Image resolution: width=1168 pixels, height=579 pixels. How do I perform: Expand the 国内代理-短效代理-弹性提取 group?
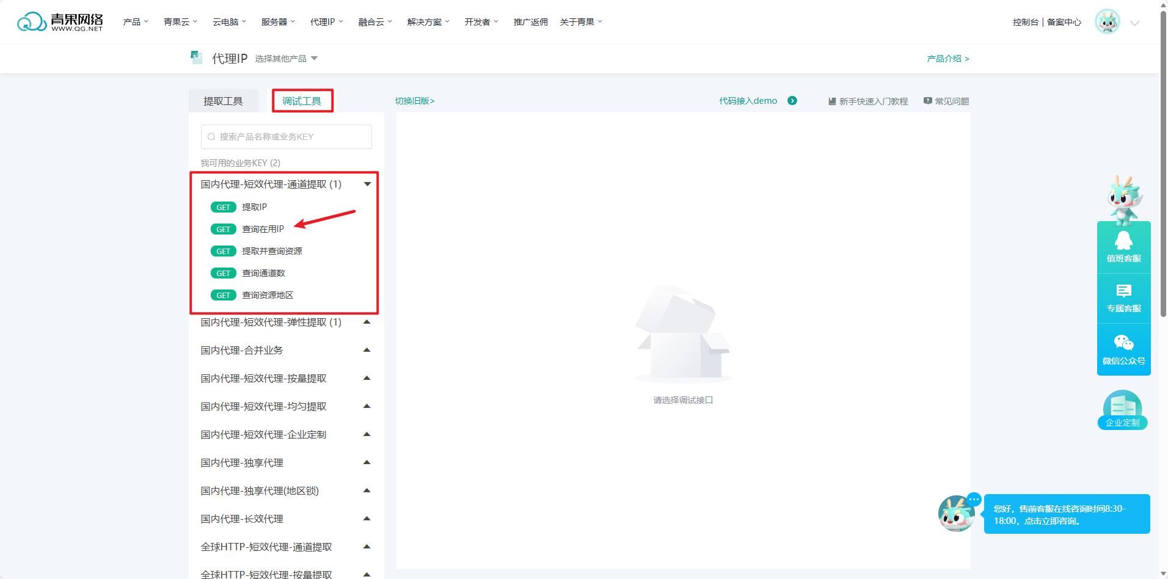(x=367, y=322)
